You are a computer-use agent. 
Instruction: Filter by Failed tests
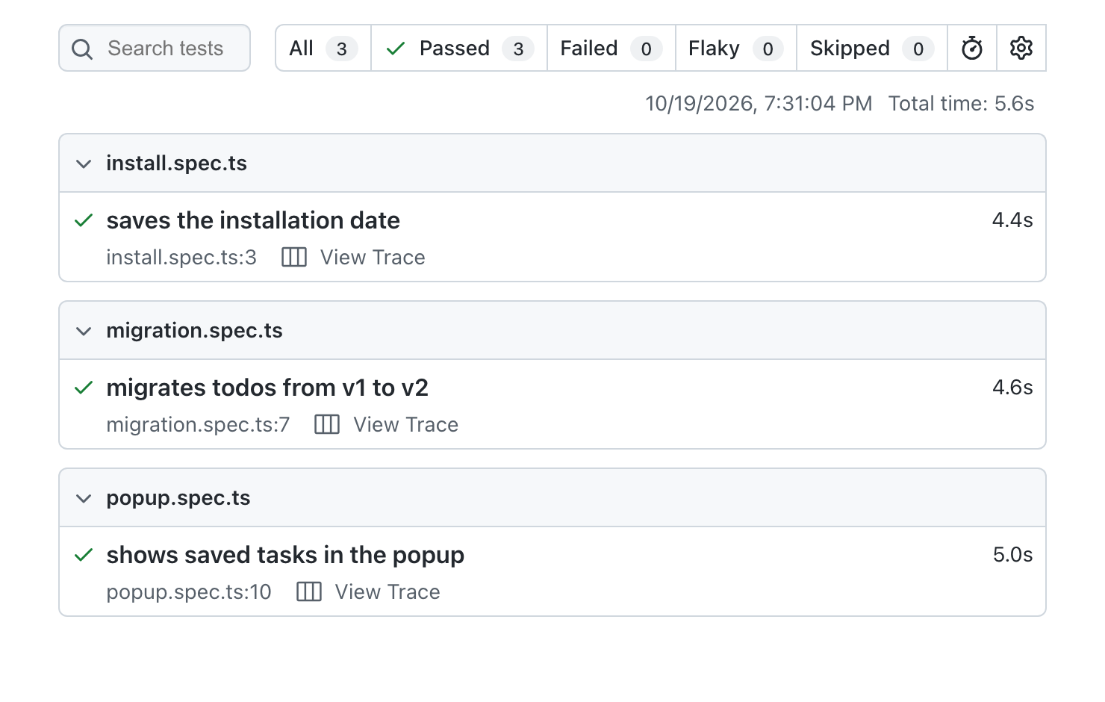(611, 49)
